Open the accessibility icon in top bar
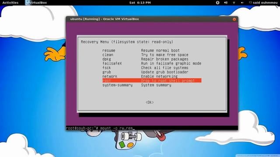 (x=217, y=3)
